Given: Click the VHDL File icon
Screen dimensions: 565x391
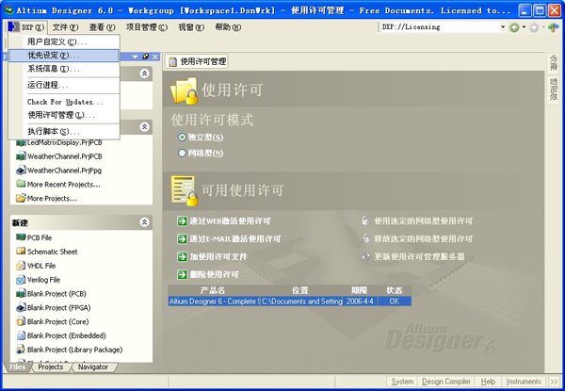Looking at the screenshot, I should coord(20,266).
